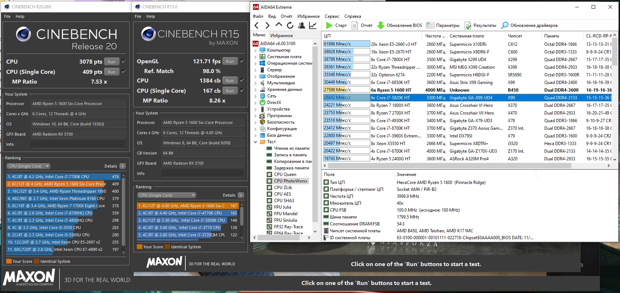Open Результаты from the AIDA64 toolbar
The width and height of the screenshot is (620, 293).
click(x=480, y=25)
